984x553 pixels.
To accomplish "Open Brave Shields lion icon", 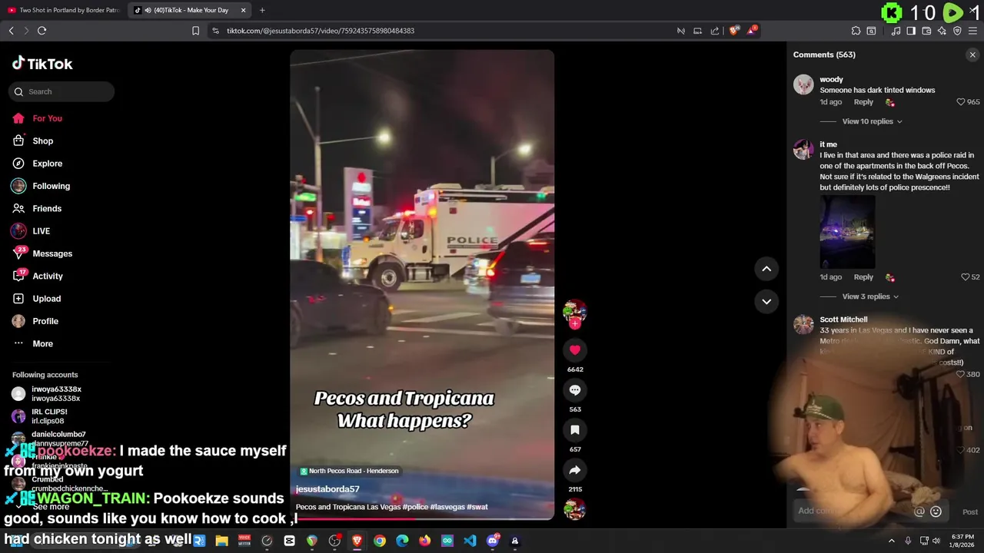I will pos(734,31).
